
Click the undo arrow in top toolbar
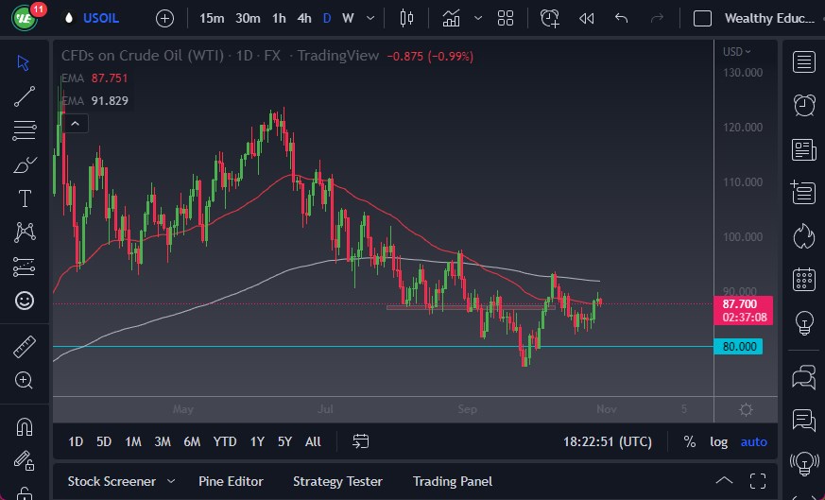point(621,18)
